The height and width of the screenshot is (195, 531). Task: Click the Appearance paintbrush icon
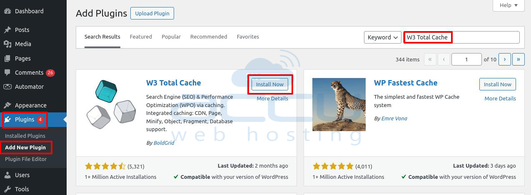coord(7,105)
